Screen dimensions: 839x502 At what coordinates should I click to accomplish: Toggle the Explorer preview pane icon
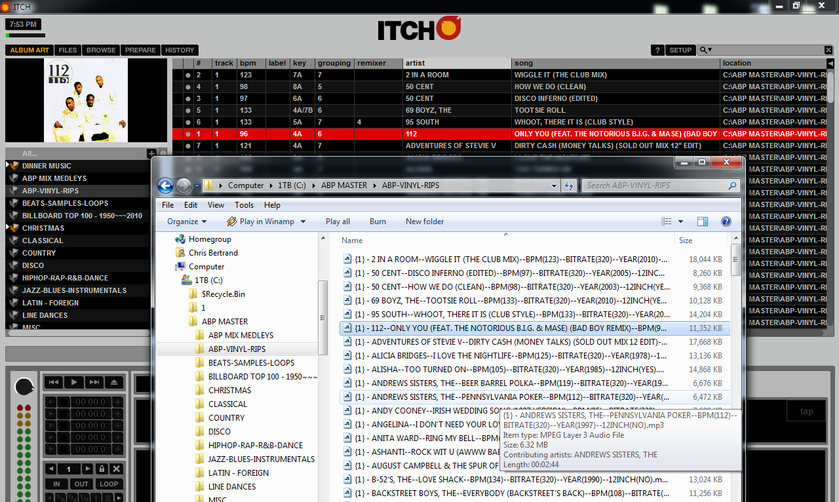[x=703, y=222]
